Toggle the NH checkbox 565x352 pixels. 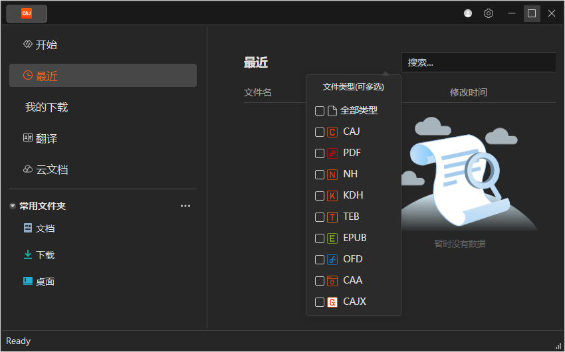[320, 175]
